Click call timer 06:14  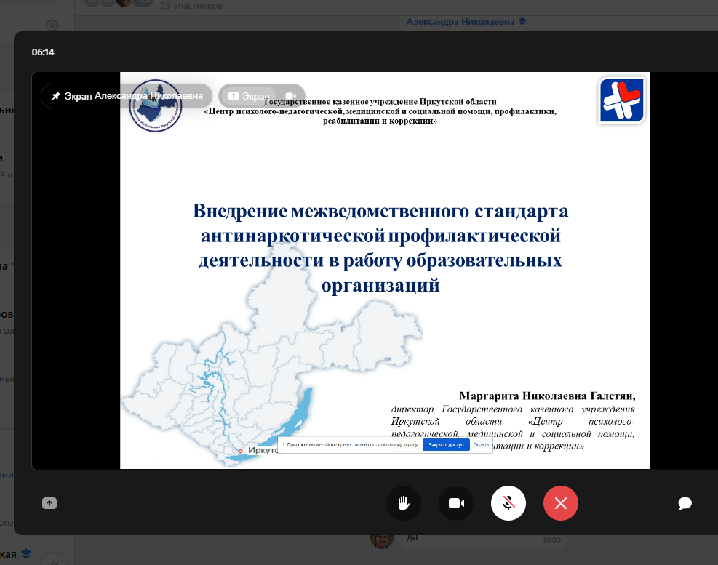point(43,52)
